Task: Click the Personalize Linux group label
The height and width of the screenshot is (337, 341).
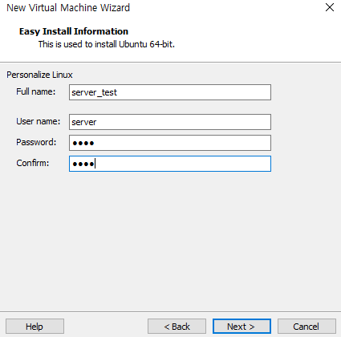Action: coord(39,75)
